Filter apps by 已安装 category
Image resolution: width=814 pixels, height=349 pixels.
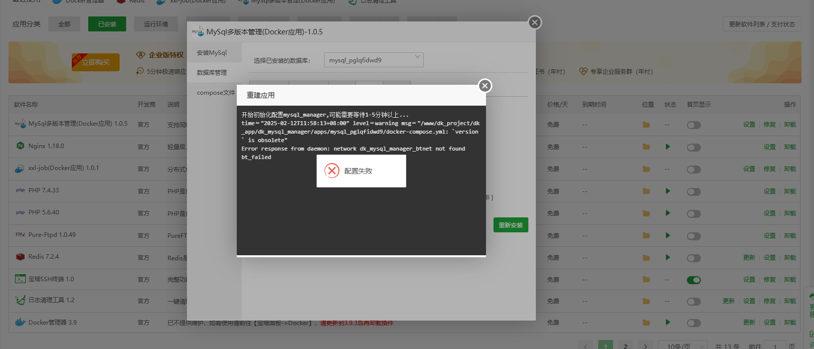(107, 24)
